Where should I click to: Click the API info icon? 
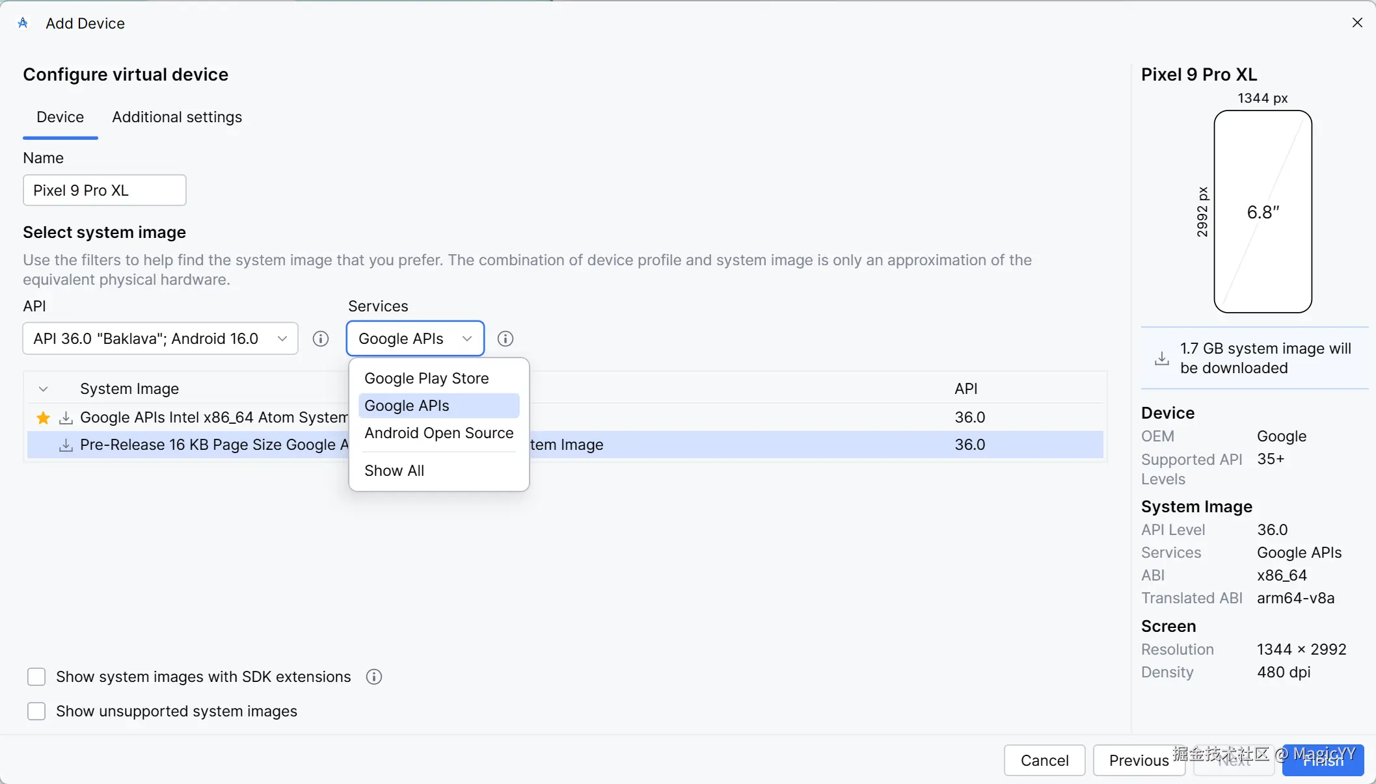[320, 339]
